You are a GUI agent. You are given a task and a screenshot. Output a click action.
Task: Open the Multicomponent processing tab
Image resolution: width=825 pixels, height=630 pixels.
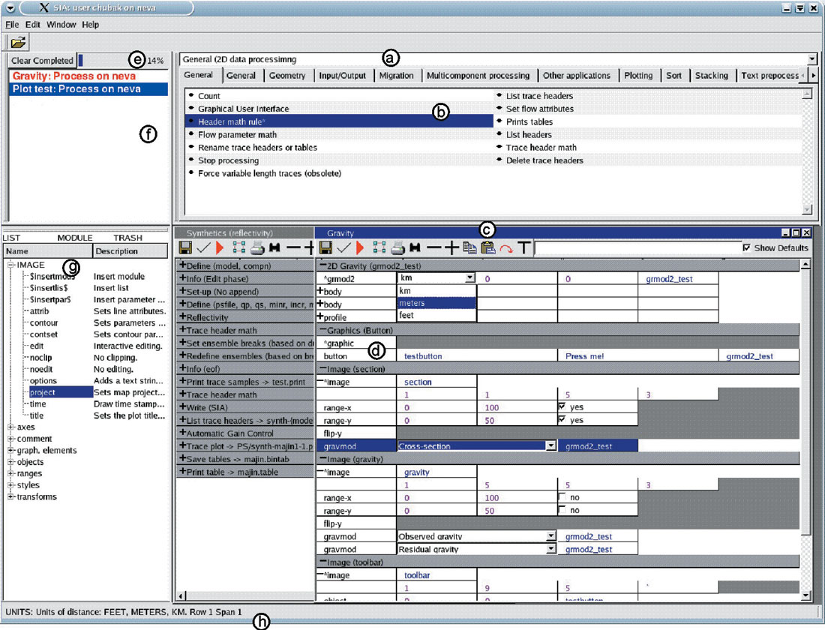click(478, 75)
